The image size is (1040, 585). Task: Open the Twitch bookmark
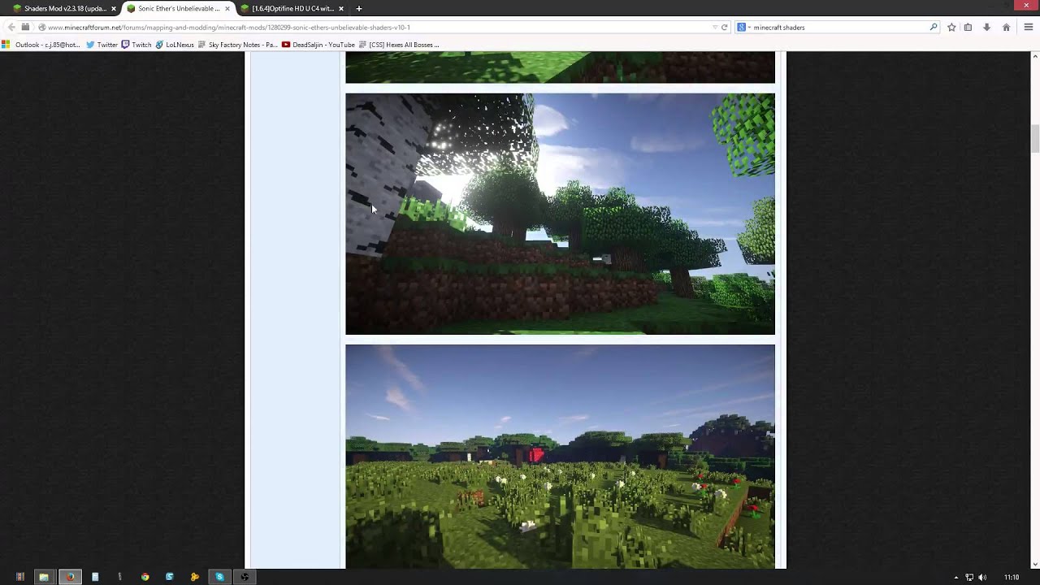point(136,45)
